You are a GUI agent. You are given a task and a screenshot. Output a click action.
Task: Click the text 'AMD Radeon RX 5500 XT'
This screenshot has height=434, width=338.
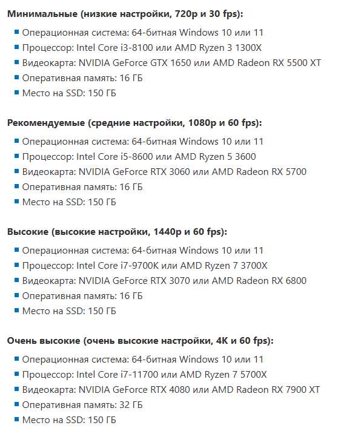(x=267, y=63)
